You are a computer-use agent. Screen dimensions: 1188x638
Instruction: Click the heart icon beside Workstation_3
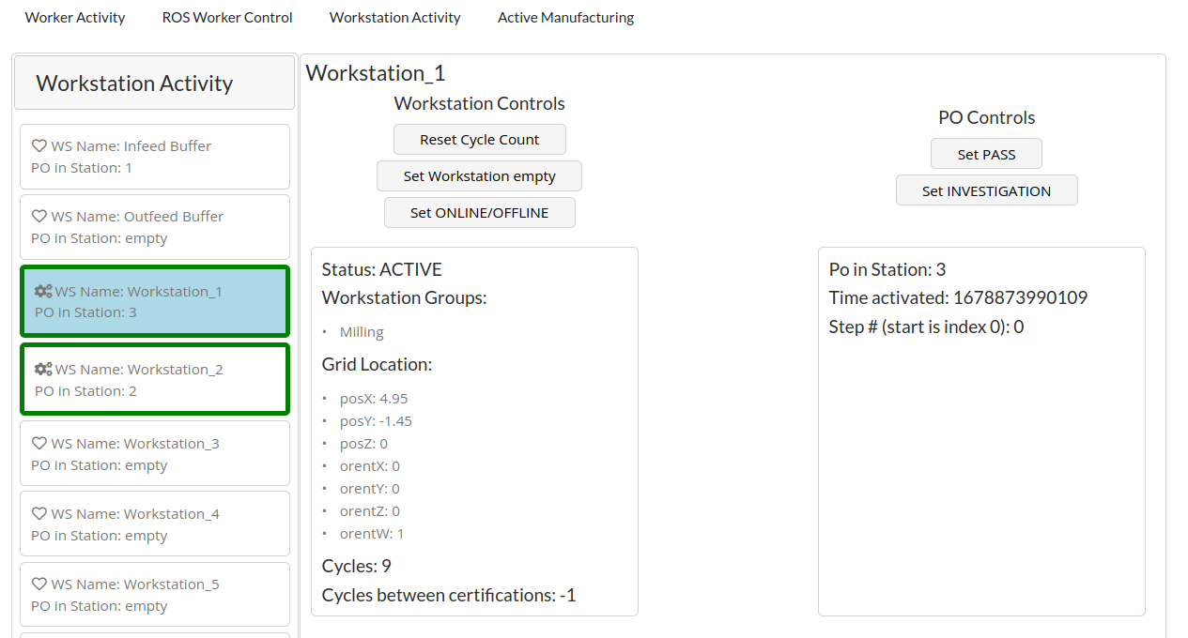(x=39, y=444)
